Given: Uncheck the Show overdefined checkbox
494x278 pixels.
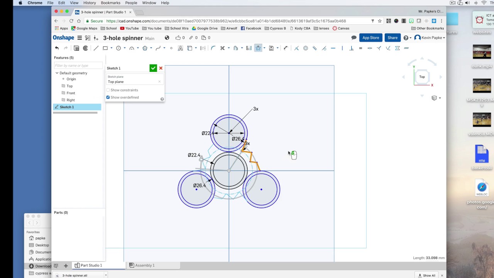Looking at the screenshot, I should (108, 97).
